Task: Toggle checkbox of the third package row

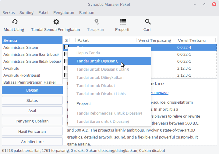Action: pyautogui.click(x=66, y=61)
